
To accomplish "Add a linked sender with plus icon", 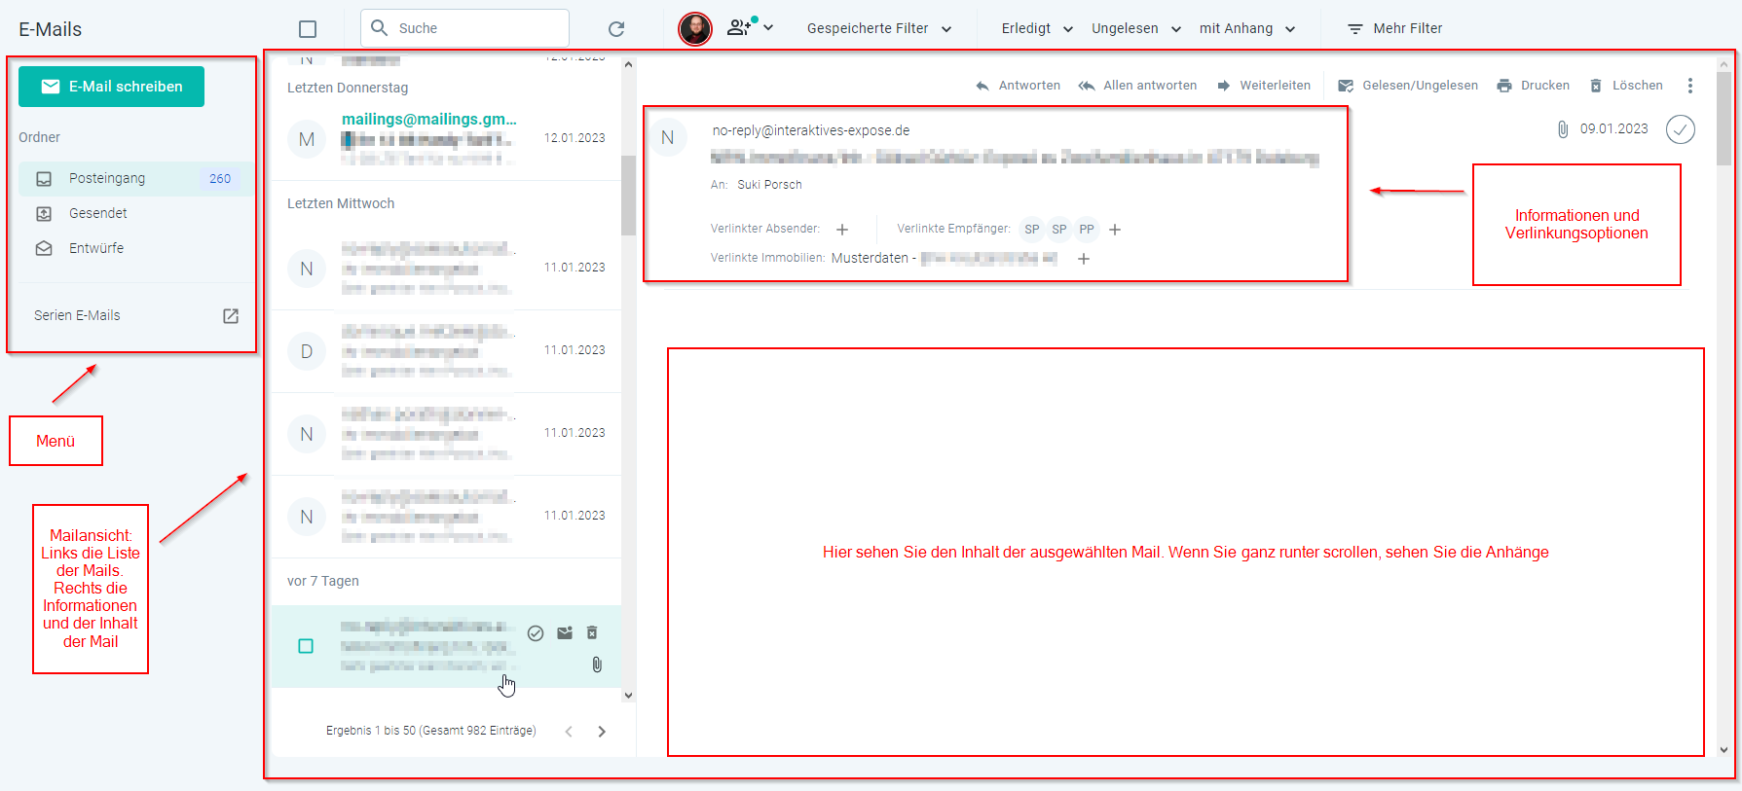I will (842, 230).
